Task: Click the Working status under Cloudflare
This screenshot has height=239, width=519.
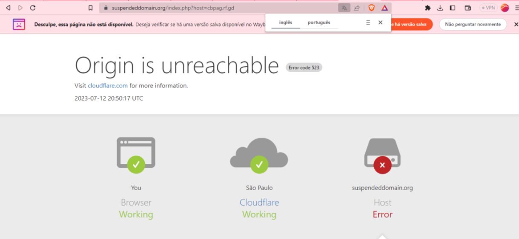Action: point(259,214)
